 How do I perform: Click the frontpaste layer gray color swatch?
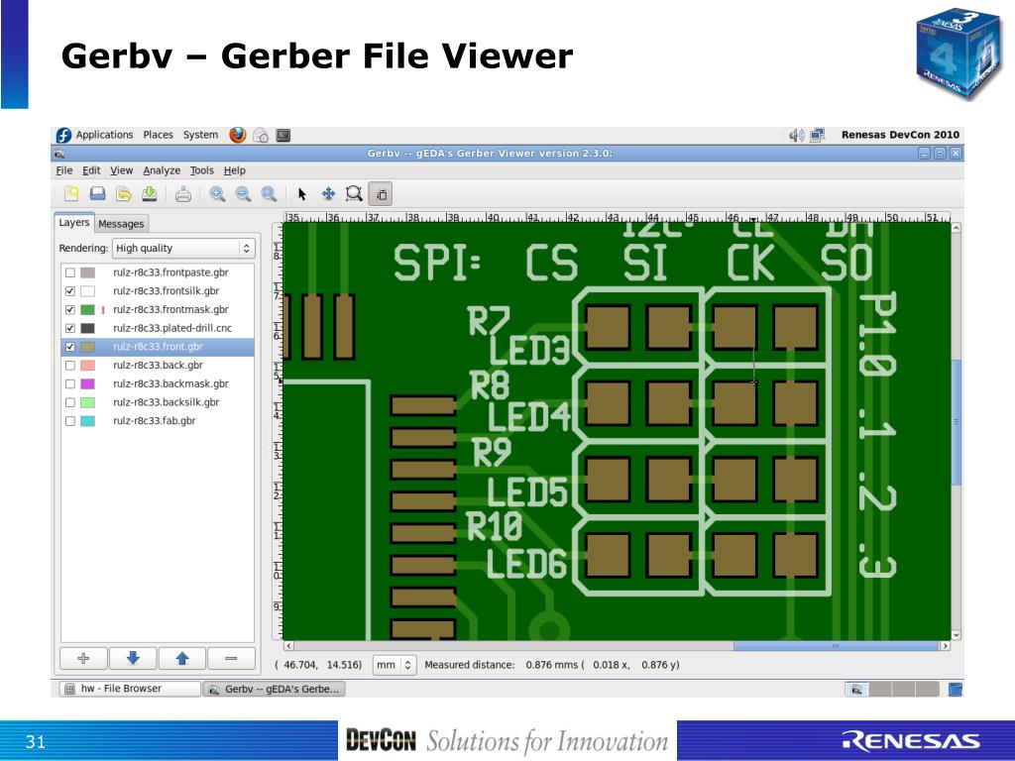tap(88, 272)
